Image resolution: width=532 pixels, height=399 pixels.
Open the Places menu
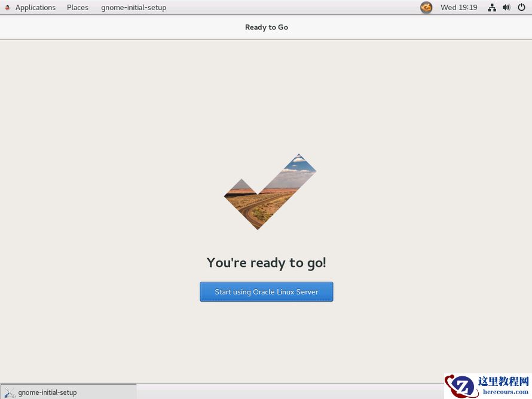pyautogui.click(x=77, y=7)
